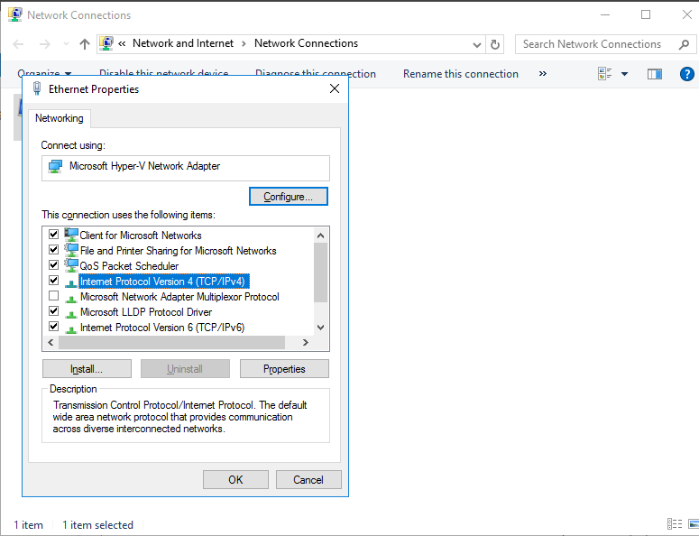Click the File and Printer Sharing icon
Image resolution: width=699 pixels, height=536 pixels.
(x=71, y=250)
